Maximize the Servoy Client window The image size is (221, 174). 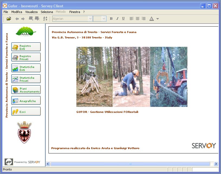pyautogui.click(x=209, y=6)
